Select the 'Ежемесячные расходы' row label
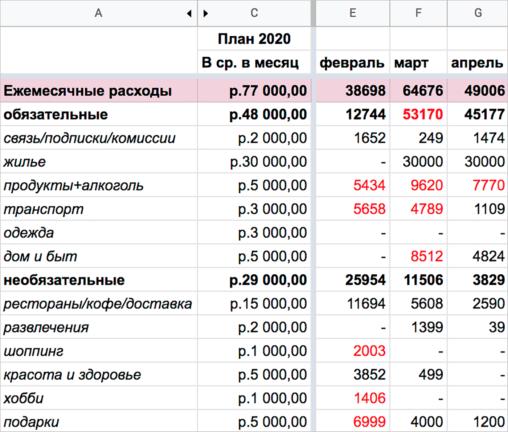The image size is (508, 432). click(x=87, y=91)
